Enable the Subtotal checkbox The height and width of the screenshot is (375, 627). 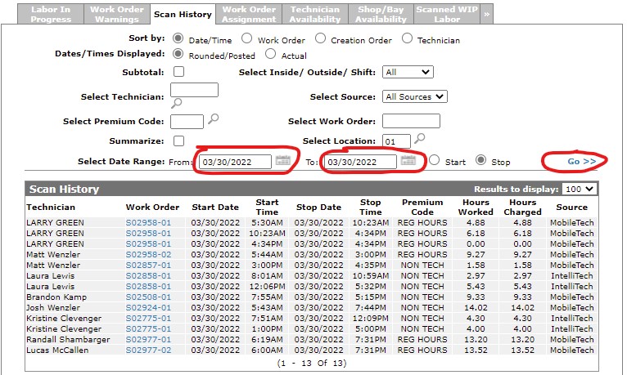coord(178,72)
